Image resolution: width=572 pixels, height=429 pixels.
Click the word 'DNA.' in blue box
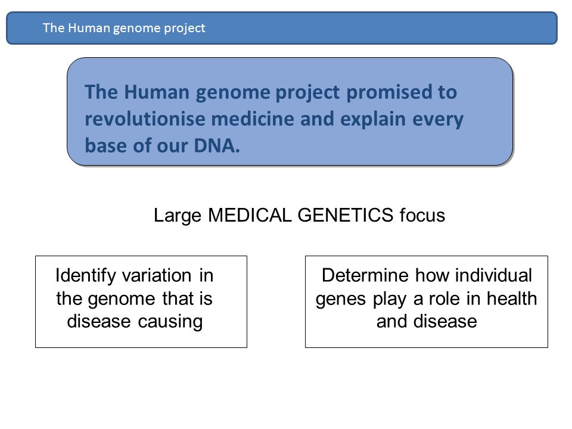click(217, 145)
